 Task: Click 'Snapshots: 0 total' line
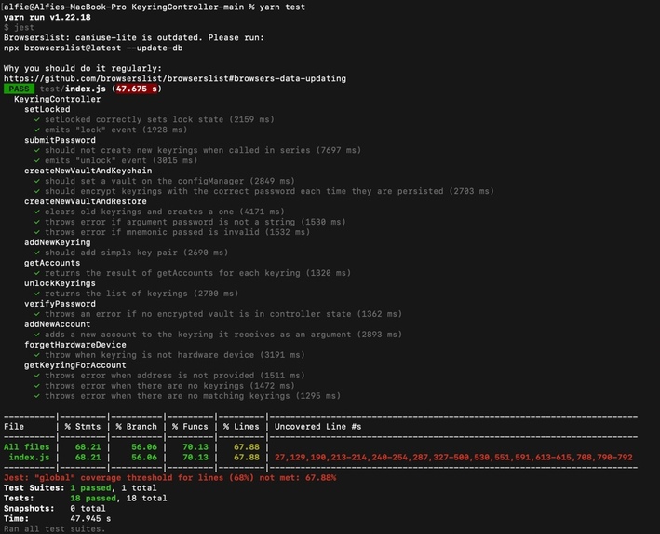coord(55,508)
